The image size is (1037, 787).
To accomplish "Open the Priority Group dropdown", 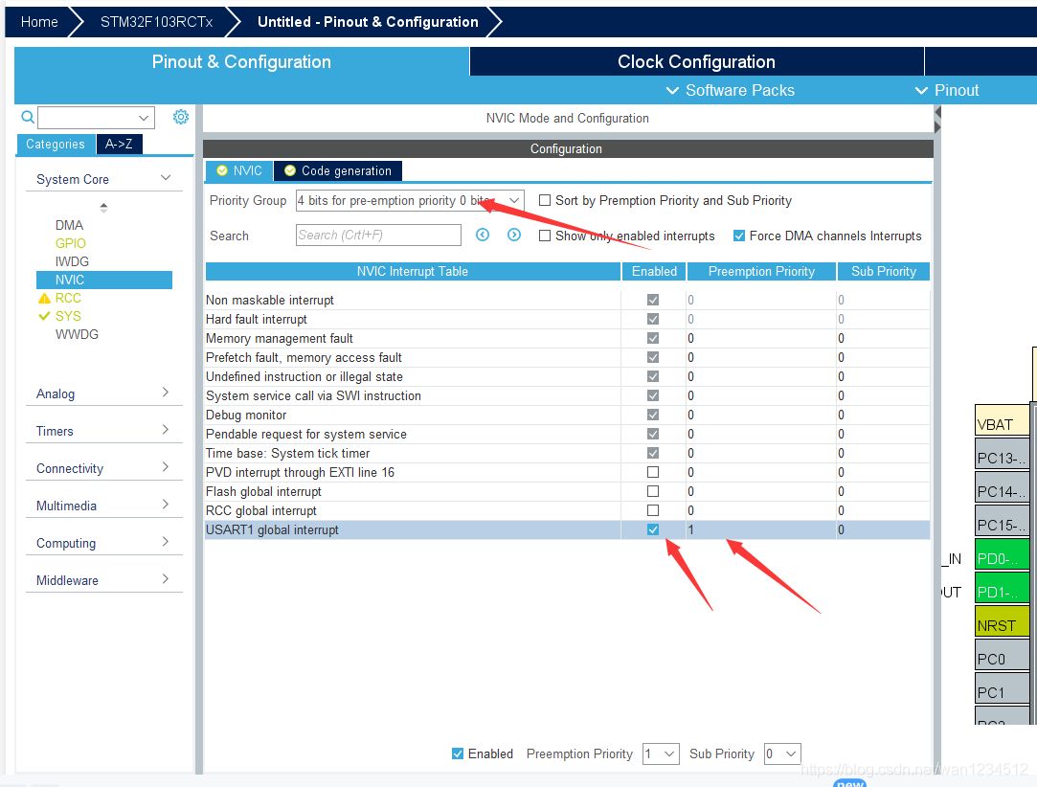I will pos(410,200).
